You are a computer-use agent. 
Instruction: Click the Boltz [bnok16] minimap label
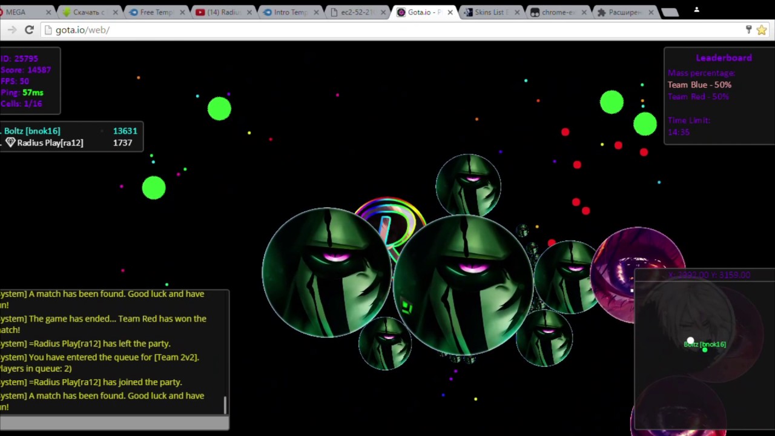[705, 344]
